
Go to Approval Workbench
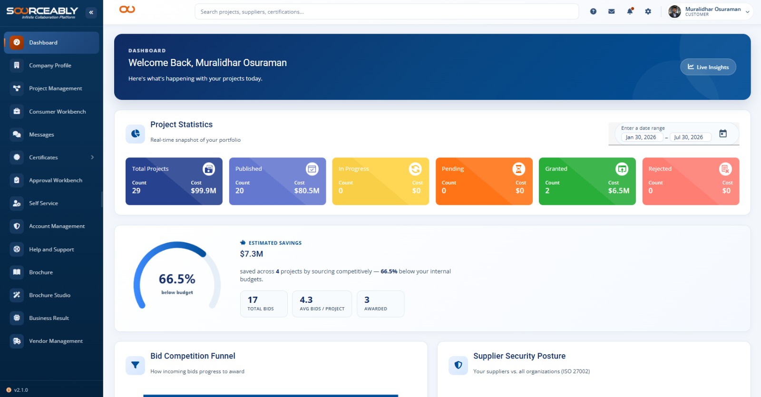click(51, 181)
